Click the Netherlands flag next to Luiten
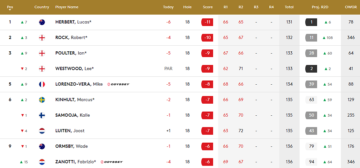 click(42, 131)
